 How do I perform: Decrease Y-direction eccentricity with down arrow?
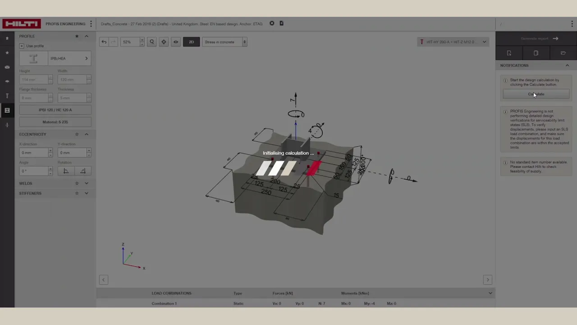coord(89,155)
